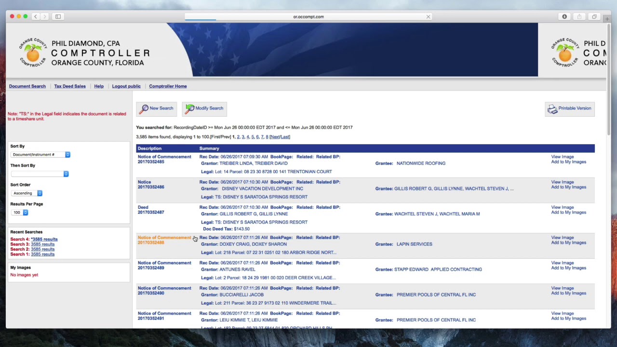Go back with Safari's back arrow

pos(35,16)
